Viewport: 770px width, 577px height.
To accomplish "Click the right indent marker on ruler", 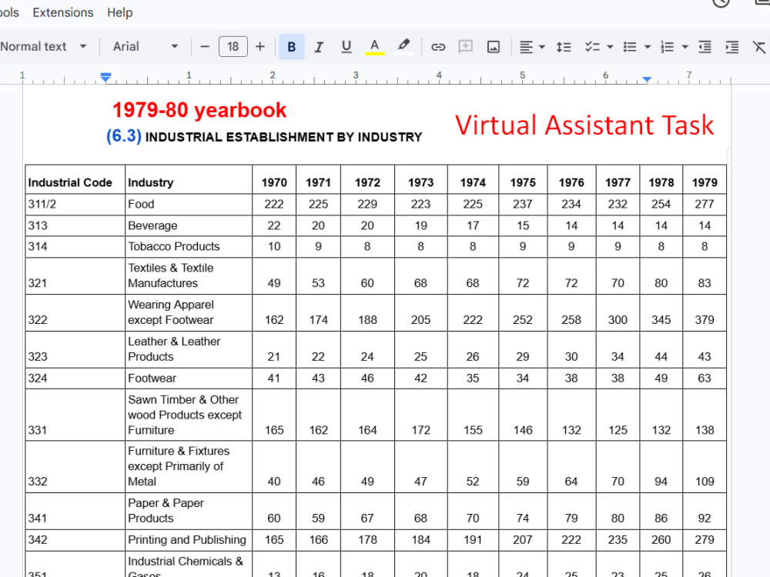I will coord(647,79).
